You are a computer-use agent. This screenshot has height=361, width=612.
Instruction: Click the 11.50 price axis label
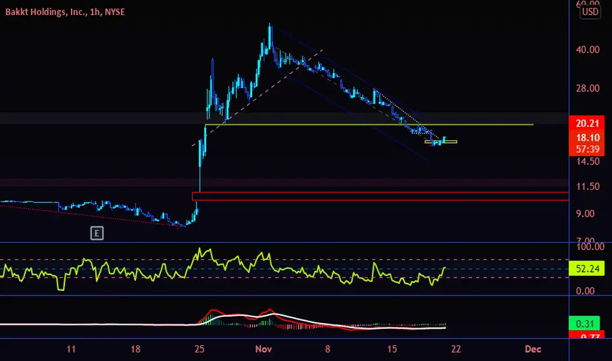click(588, 186)
